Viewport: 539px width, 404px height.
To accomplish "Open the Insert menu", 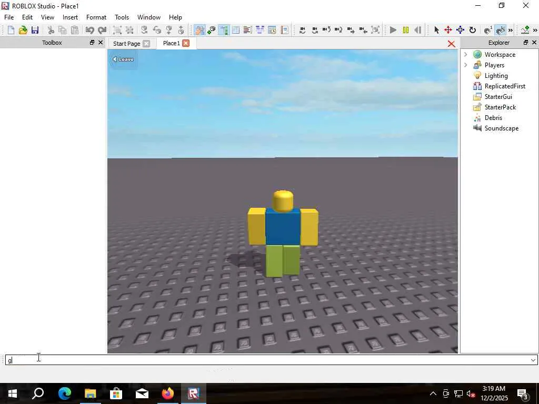I will (x=70, y=17).
